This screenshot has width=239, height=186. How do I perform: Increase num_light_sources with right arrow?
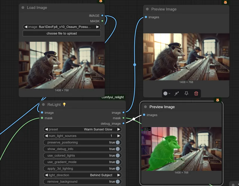[119, 136]
